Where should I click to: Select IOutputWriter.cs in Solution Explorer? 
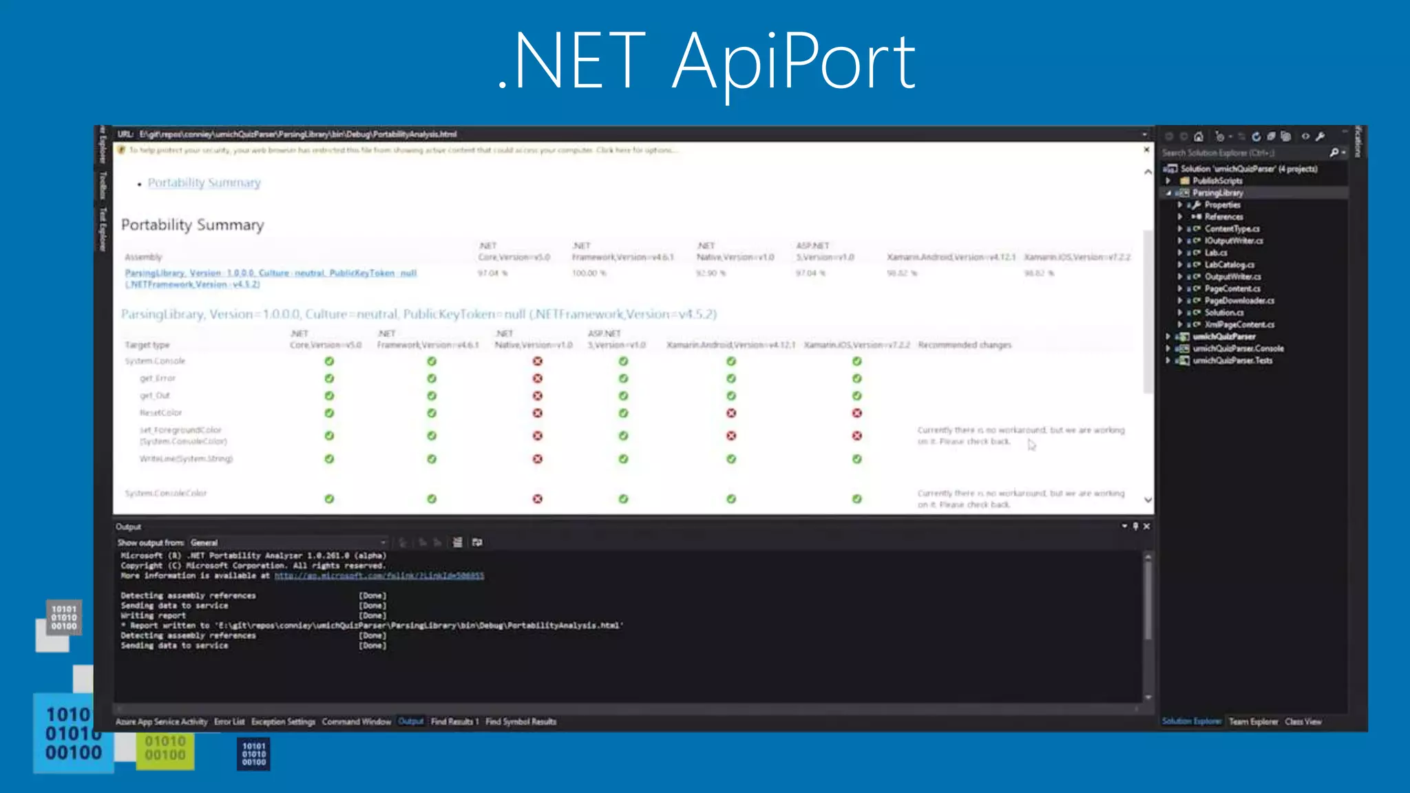tap(1234, 241)
